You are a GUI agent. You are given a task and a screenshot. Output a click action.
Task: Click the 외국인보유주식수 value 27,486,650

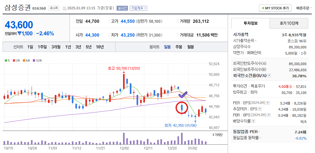click(298, 70)
